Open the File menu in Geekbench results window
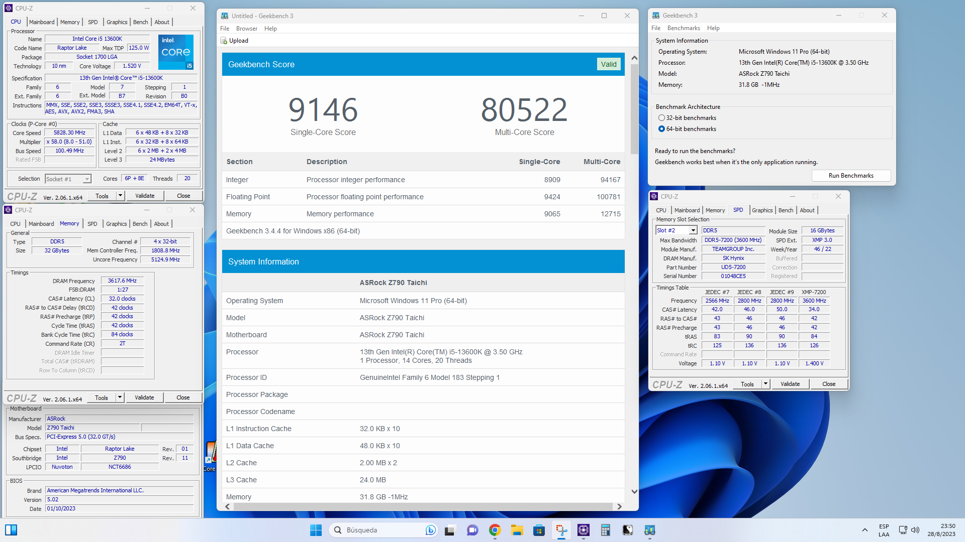The width and height of the screenshot is (965, 542). tap(225, 29)
